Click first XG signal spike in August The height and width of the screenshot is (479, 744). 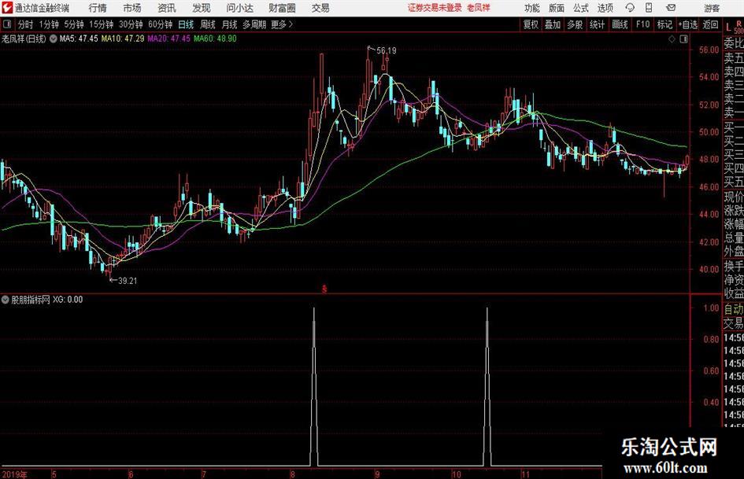pyautogui.click(x=314, y=386)
